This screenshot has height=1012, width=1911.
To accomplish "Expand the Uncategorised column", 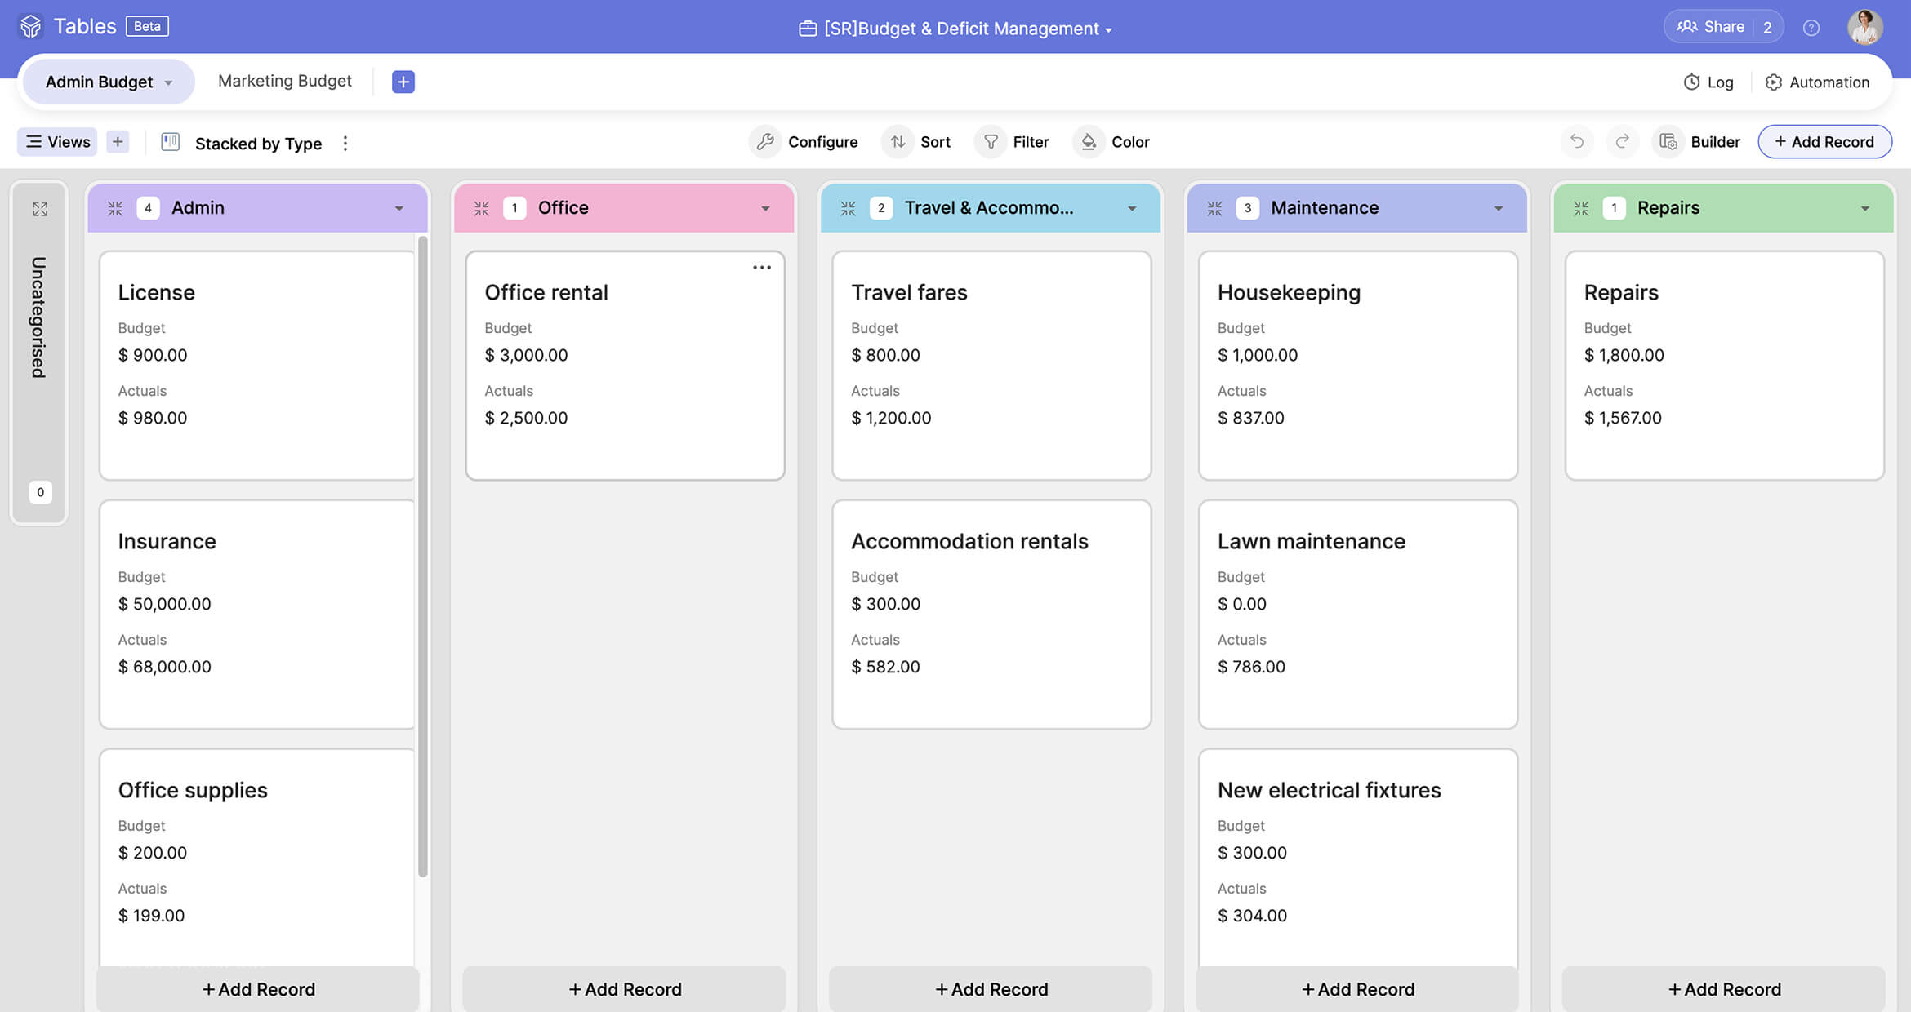I will point(40,210).
